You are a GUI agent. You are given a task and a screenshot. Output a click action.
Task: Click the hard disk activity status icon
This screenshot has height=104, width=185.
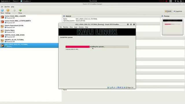tap(108, 88)
